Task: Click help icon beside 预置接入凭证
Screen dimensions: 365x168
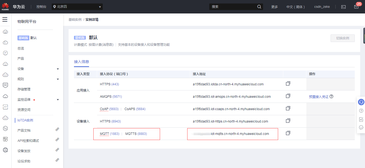Action: click(331, 96)
